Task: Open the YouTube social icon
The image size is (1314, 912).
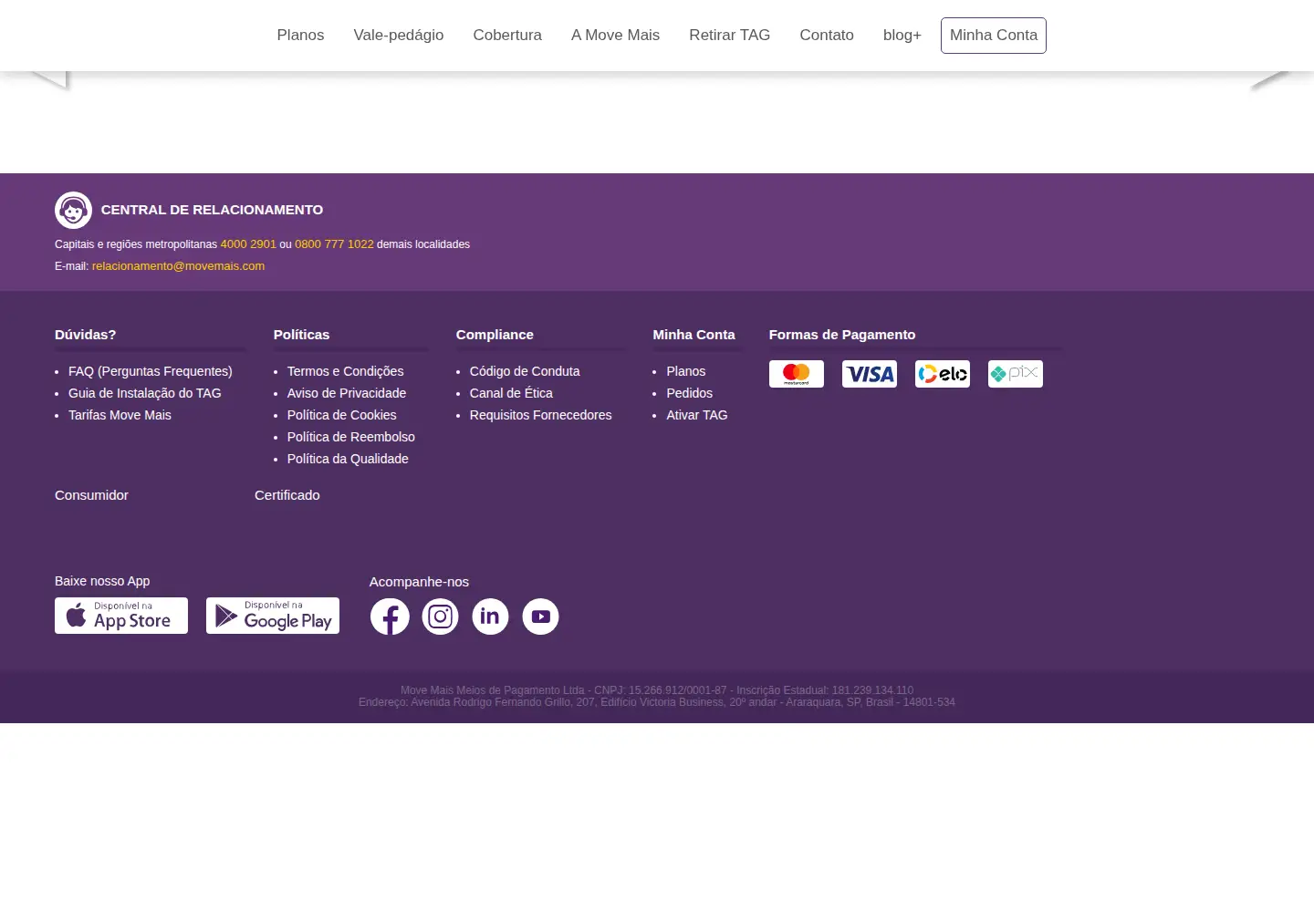Action: pyautogui.click(x=540, y=617)
